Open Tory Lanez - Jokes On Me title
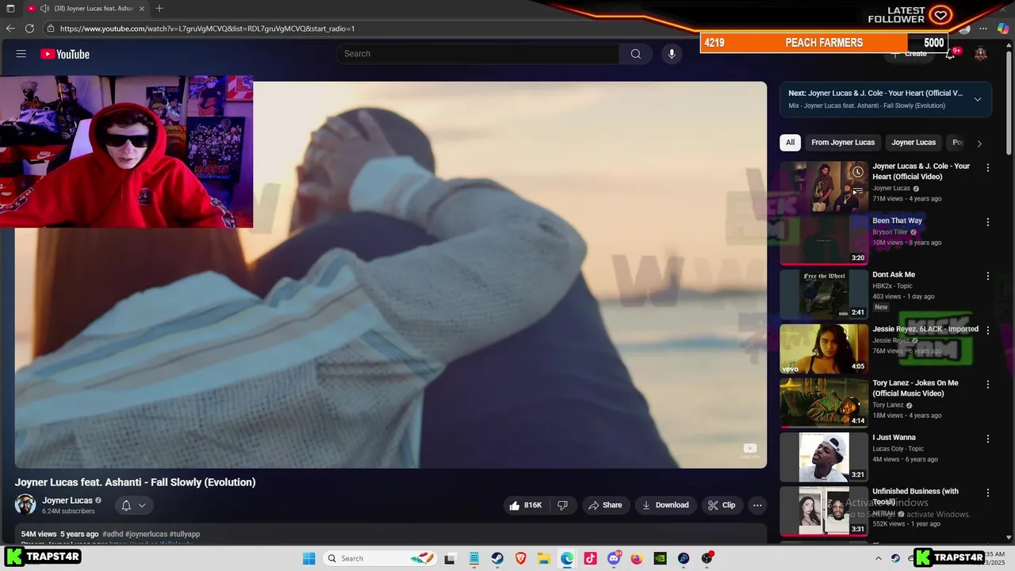The width and height of the screenshot is (1015, 571). coord(915,389)
